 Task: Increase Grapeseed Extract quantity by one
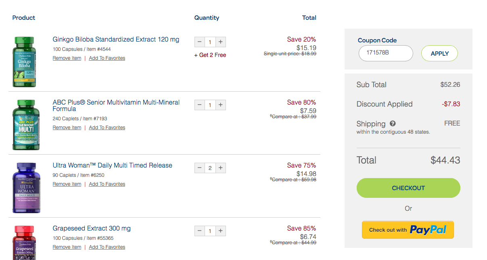coord(221,231)
